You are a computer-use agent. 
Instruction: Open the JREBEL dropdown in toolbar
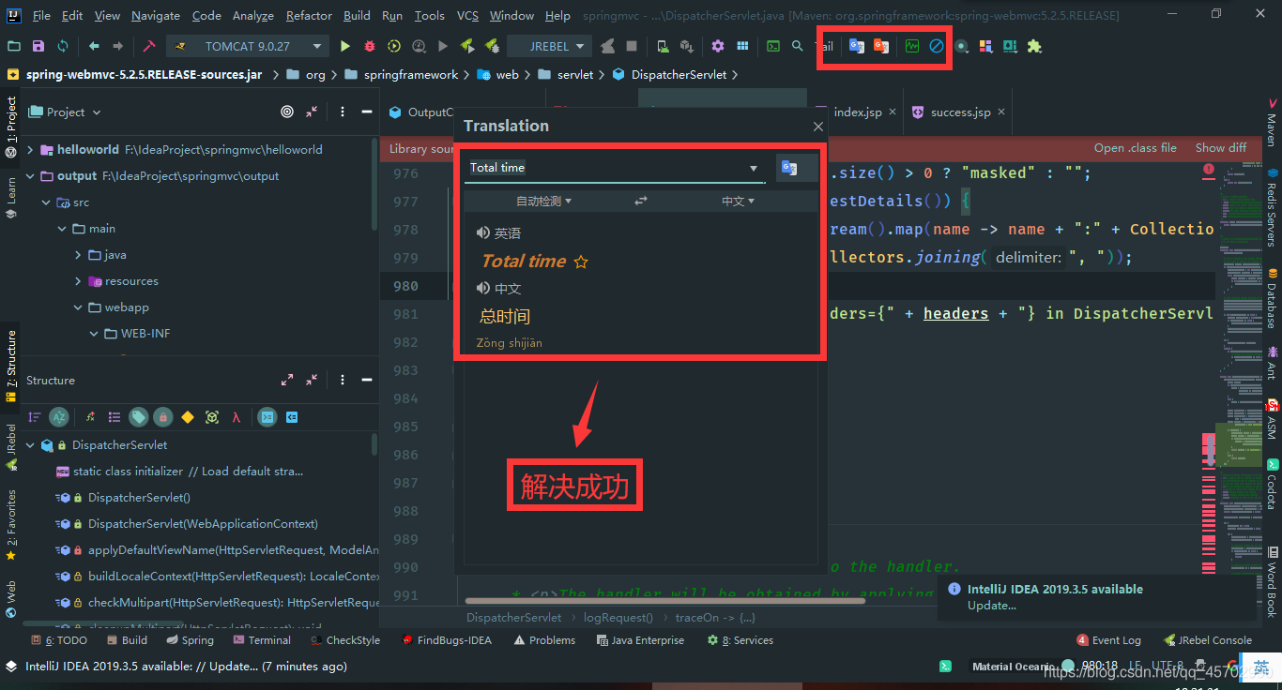coord(550,46)
